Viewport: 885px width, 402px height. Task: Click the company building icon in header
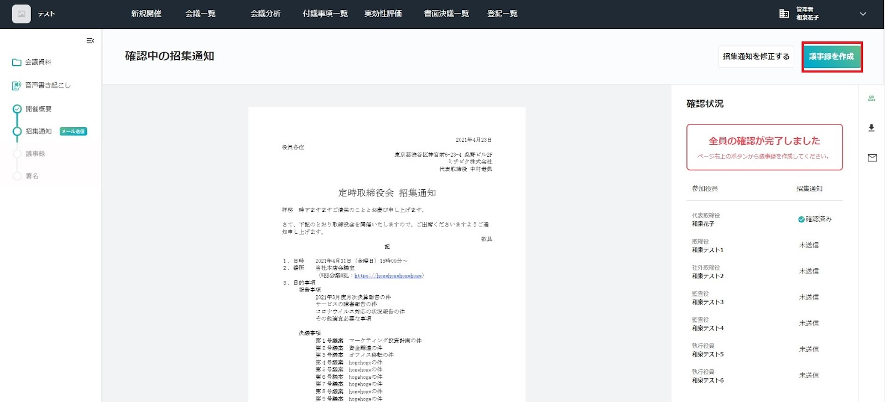tap(784, 14)
